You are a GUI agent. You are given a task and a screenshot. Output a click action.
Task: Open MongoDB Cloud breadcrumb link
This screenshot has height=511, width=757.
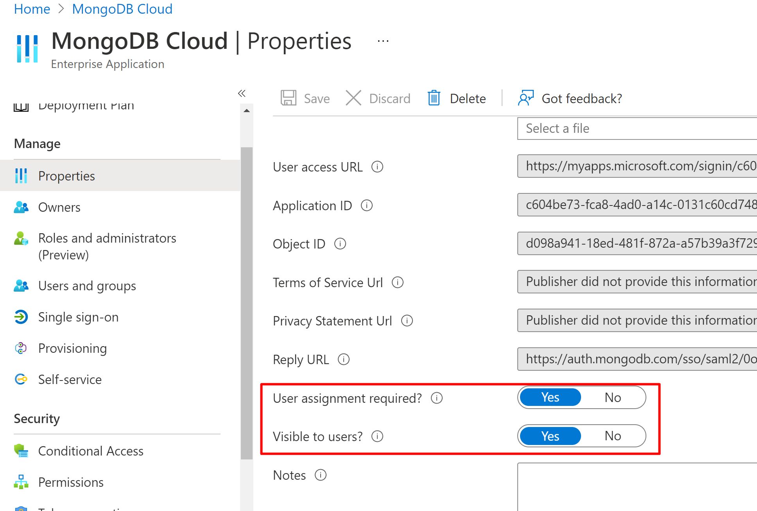[122, 9]
